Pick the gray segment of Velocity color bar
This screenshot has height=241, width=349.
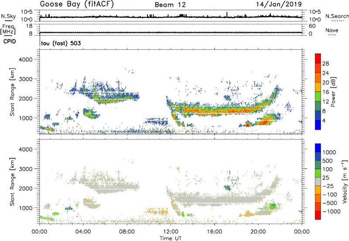(x=318, y=181)
